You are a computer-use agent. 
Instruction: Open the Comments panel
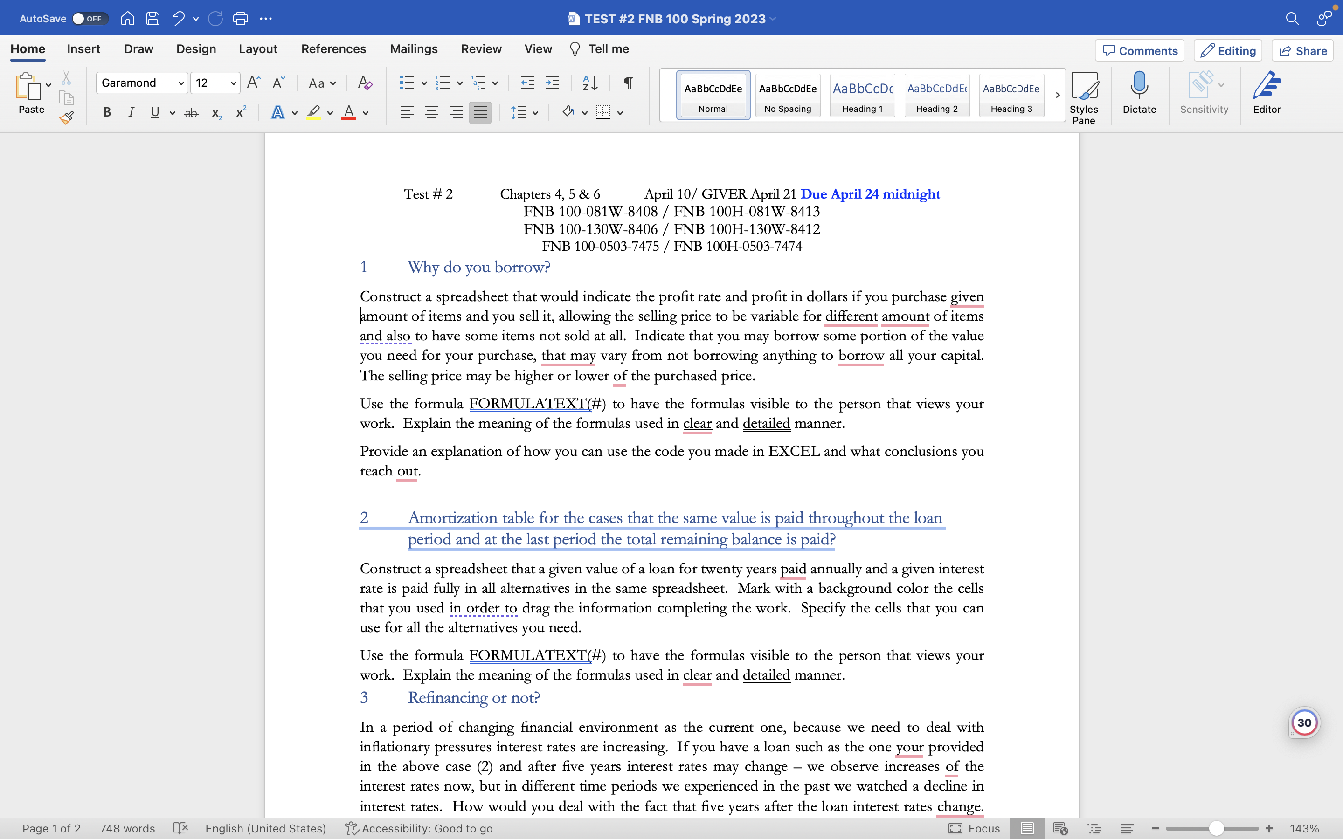click(1139, 50)
